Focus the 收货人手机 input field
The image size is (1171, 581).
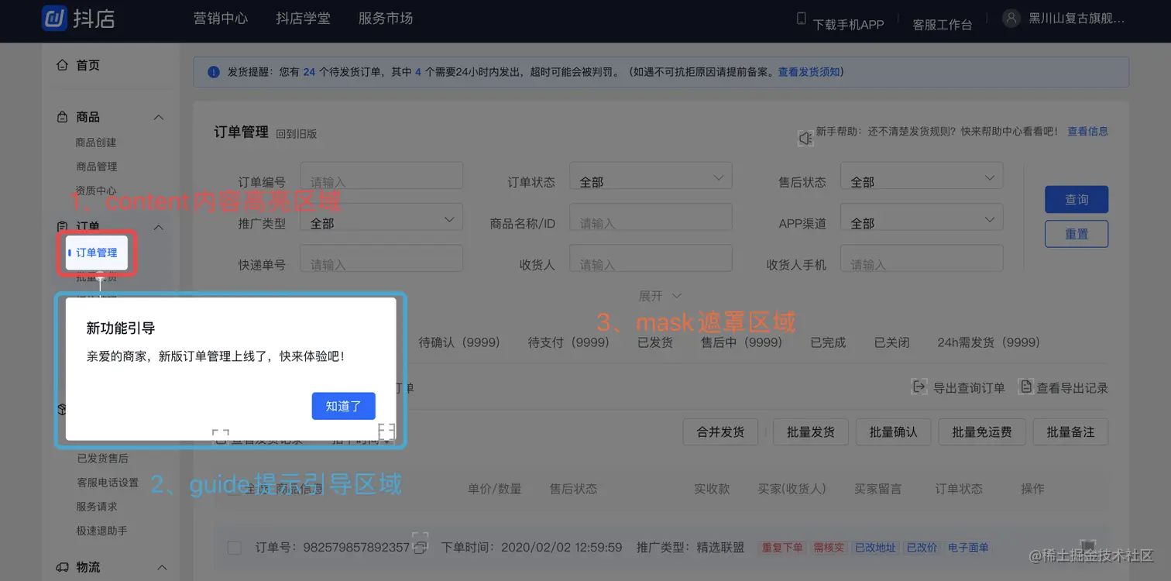922,258
